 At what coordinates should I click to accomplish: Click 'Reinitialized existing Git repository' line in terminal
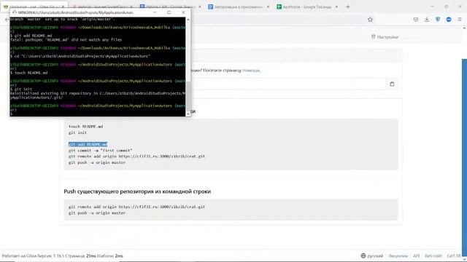click(x=98, y=95)
